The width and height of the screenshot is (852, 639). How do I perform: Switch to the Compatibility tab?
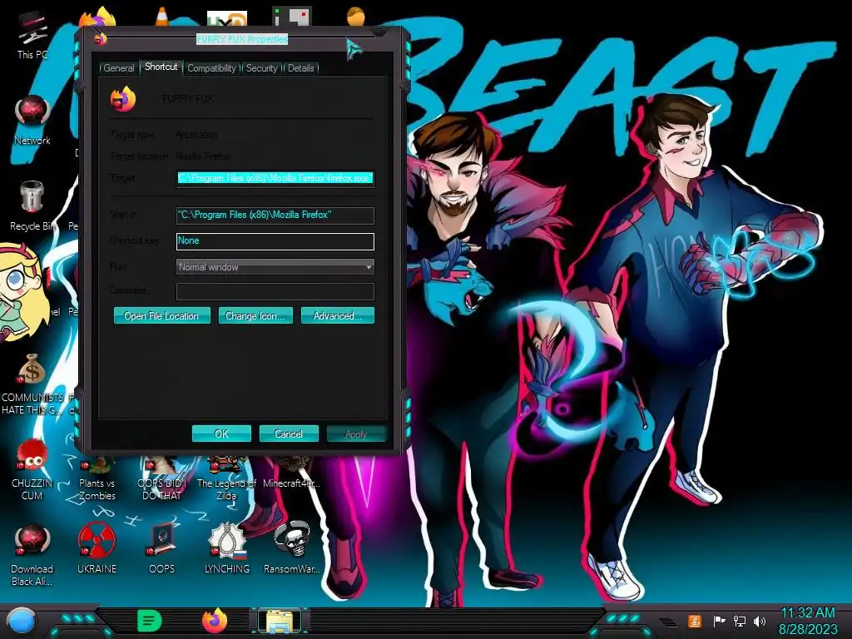pos(212,68)
